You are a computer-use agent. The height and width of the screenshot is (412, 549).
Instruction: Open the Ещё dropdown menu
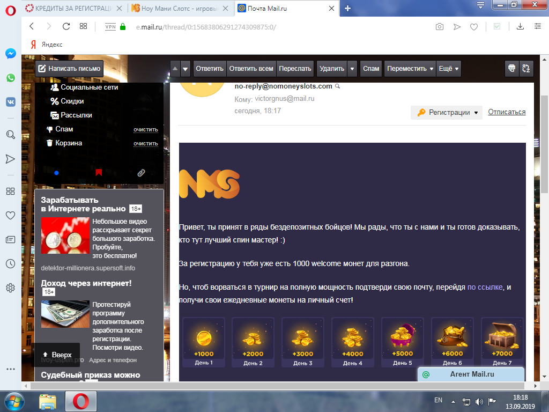pos(449,69)
